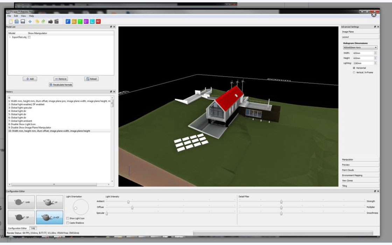The image size is (392, 245).
Task: Switch to the Log tab
Action: 33,228
